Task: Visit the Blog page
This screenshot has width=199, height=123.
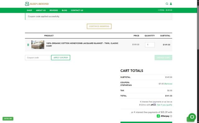Action: [x=64, y=10]
